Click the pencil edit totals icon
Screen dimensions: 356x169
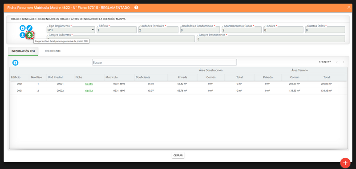pos(29,28)
